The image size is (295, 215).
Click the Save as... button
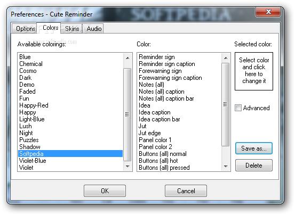click(x=254, y=148)
